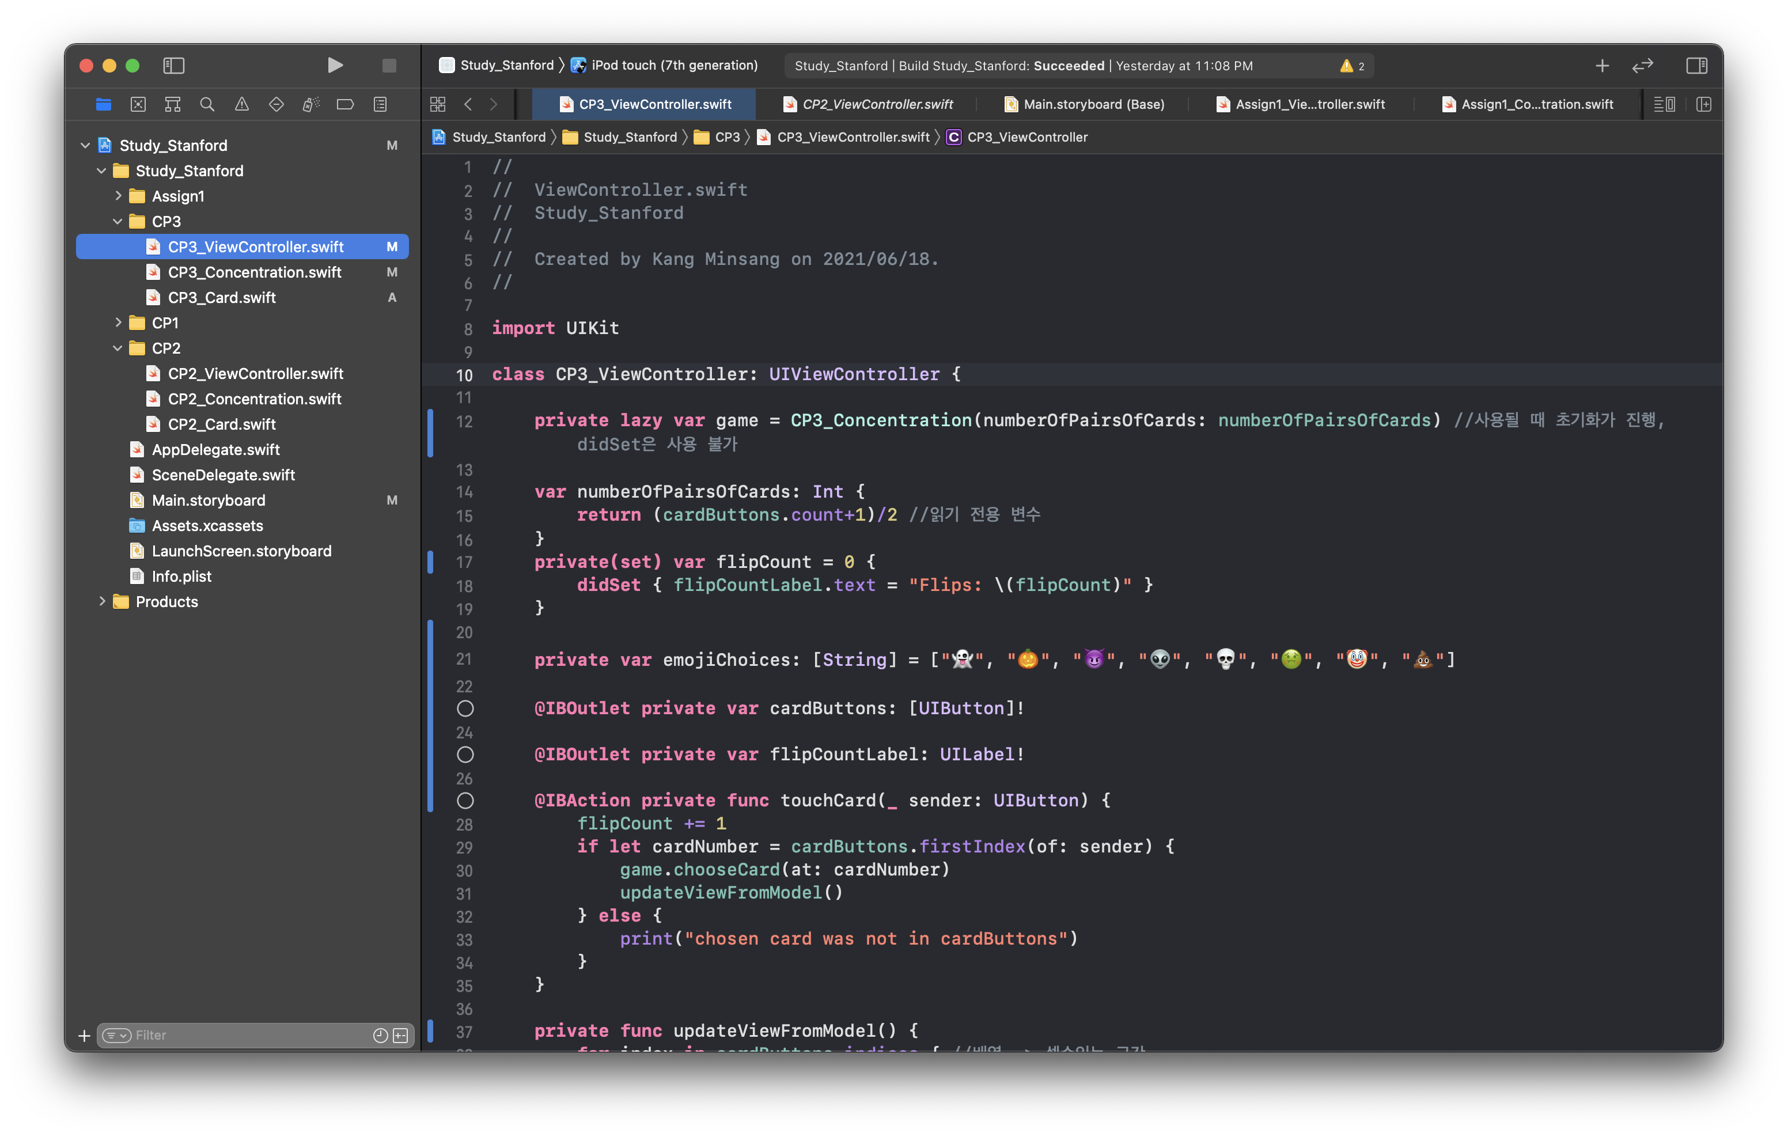Click the Stop button in the toolbar

389,65
